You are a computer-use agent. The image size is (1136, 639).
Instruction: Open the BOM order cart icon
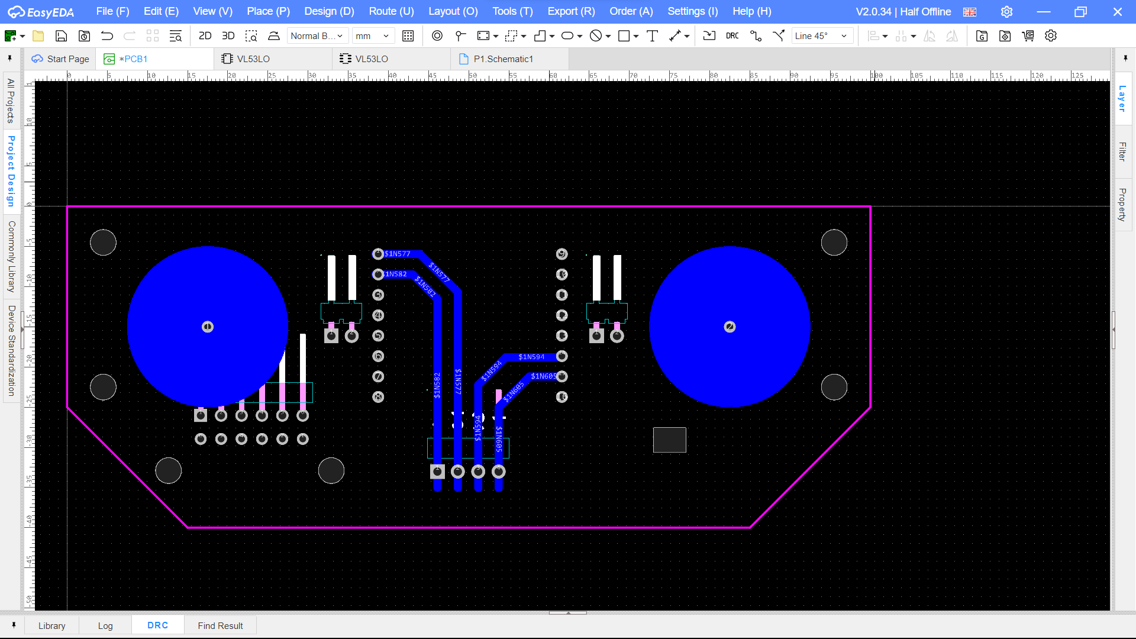(x=1028, y=36)
